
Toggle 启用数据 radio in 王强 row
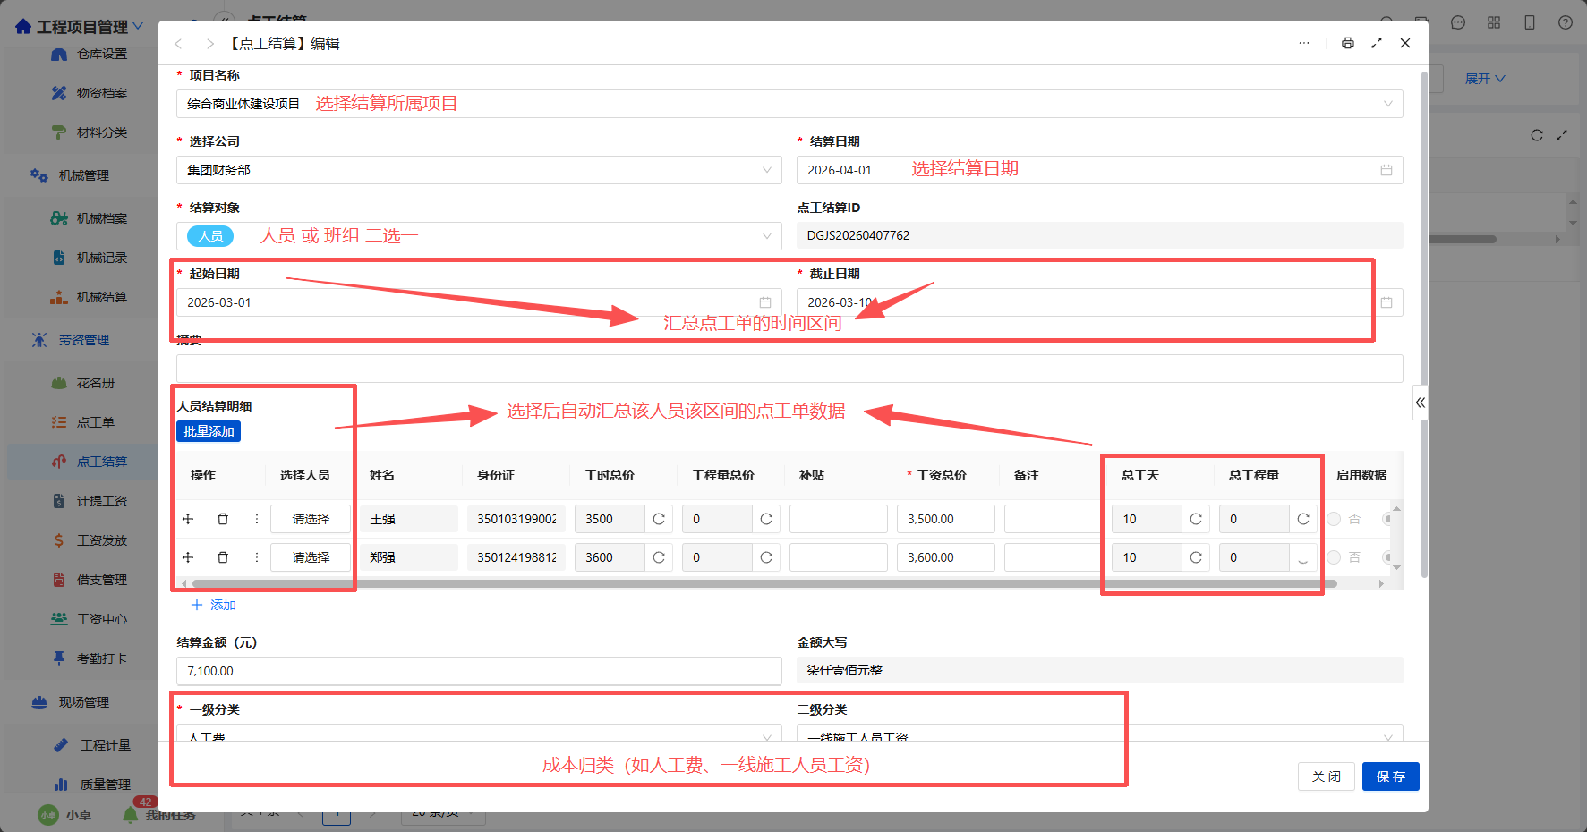tap(1334, 519)
